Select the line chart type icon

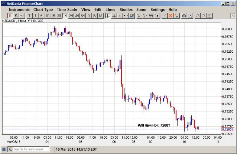tap(22, 16)
